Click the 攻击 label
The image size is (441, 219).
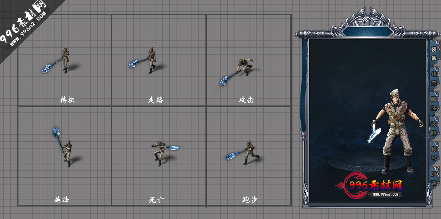coord(246,100)
